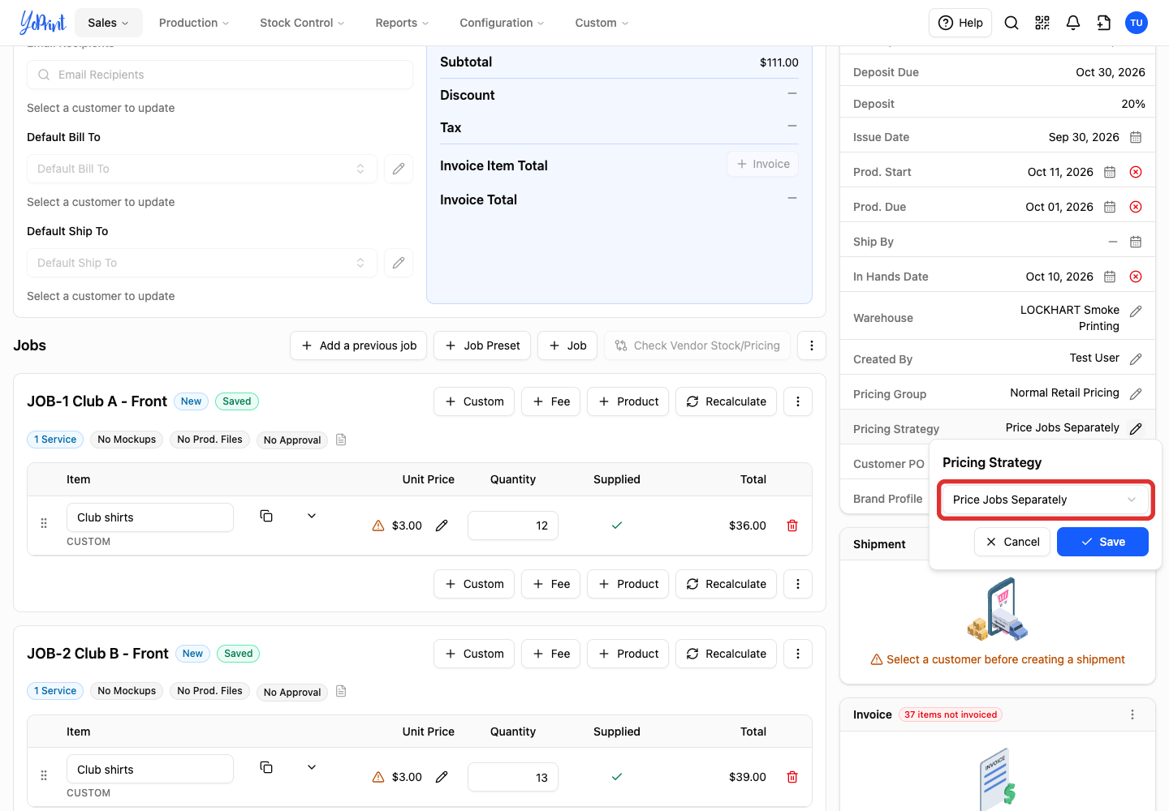Clear the In Hands Date
1169x811 pixels.
1136,277
